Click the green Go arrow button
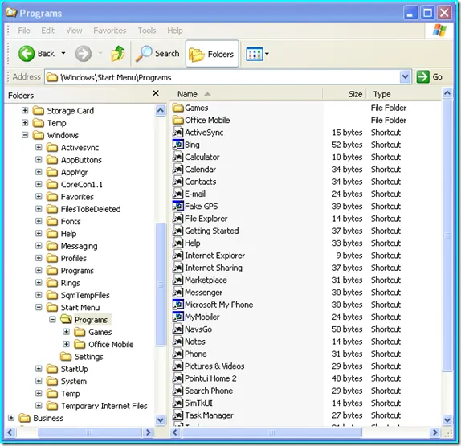 422,77
